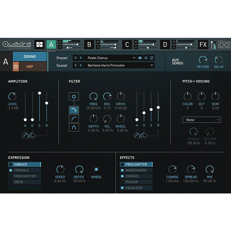
Task: Mute layer B with M button
Action: point(98,42)
